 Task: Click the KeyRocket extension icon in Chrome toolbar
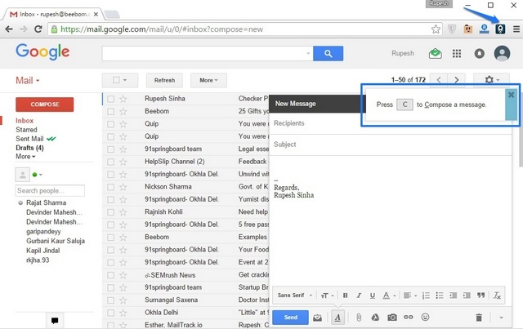click(x=499, y=29)
